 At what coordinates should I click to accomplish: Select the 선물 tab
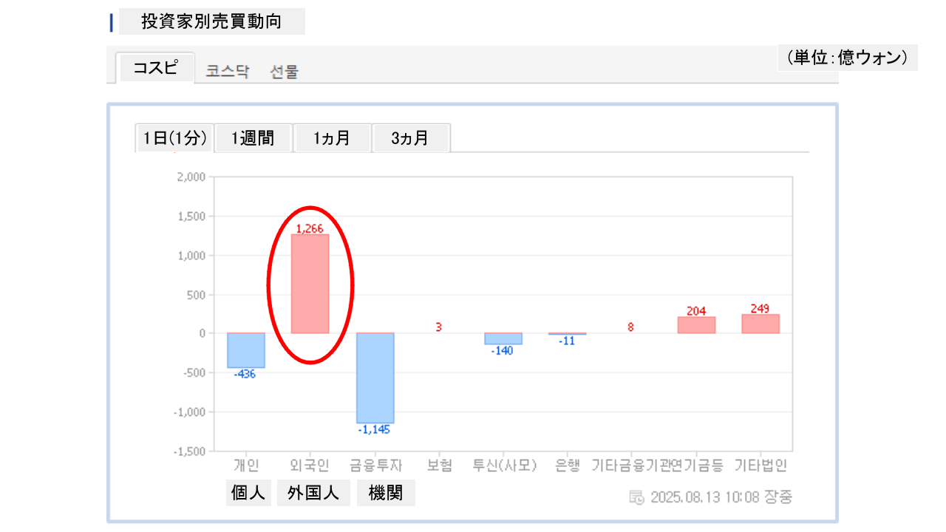tap(285, 72)
